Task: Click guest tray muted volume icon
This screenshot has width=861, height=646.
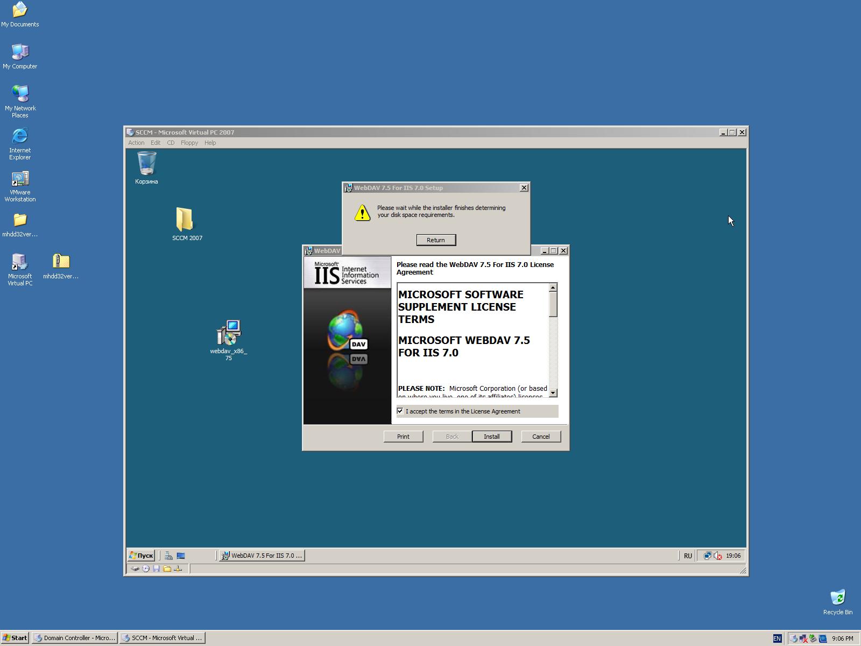Action: 718,556
